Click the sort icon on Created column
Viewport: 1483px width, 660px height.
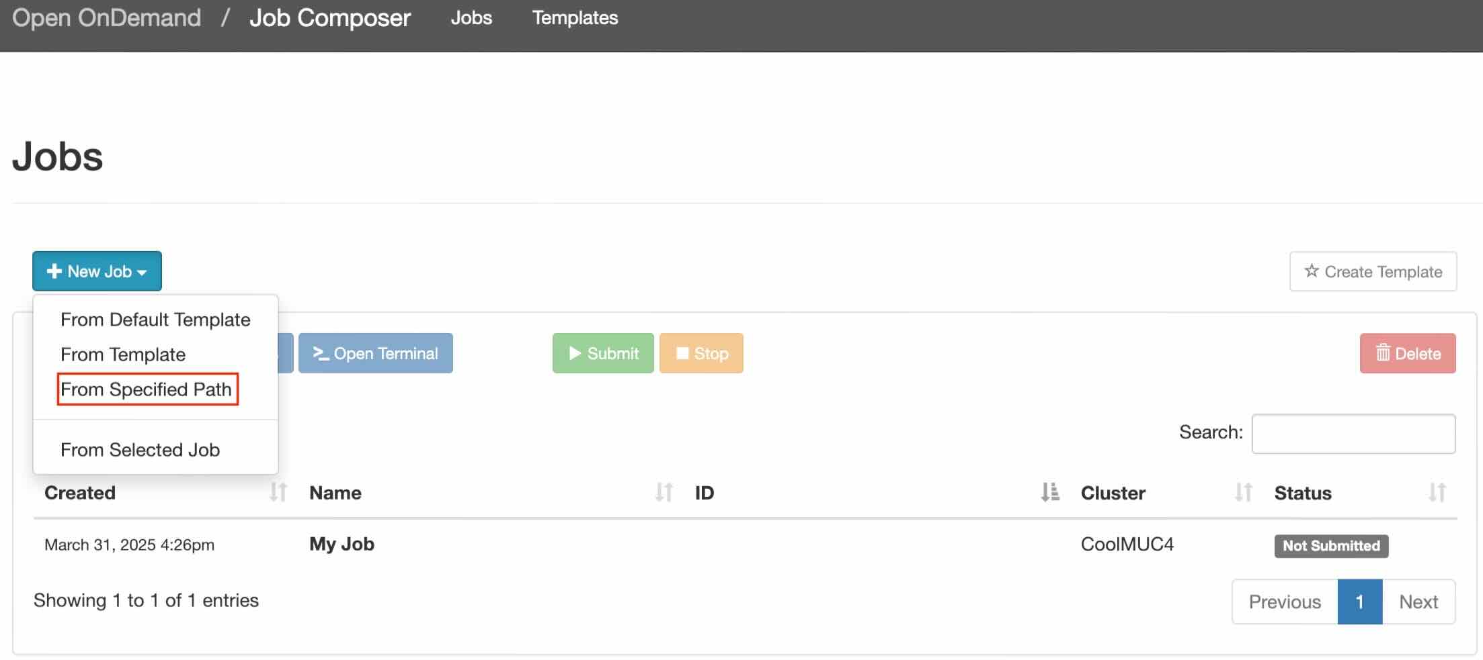tap(278, 492)
